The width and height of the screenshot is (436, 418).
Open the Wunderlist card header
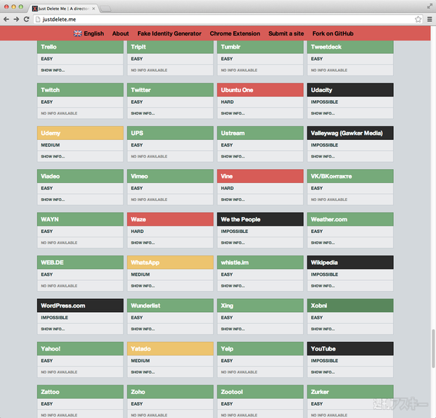tap(170, 306)
